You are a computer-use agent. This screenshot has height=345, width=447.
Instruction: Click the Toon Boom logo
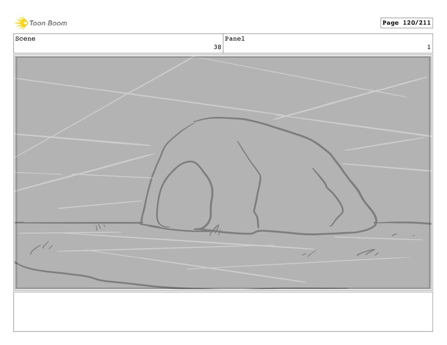pyautogui.click(x=41, y=23)
